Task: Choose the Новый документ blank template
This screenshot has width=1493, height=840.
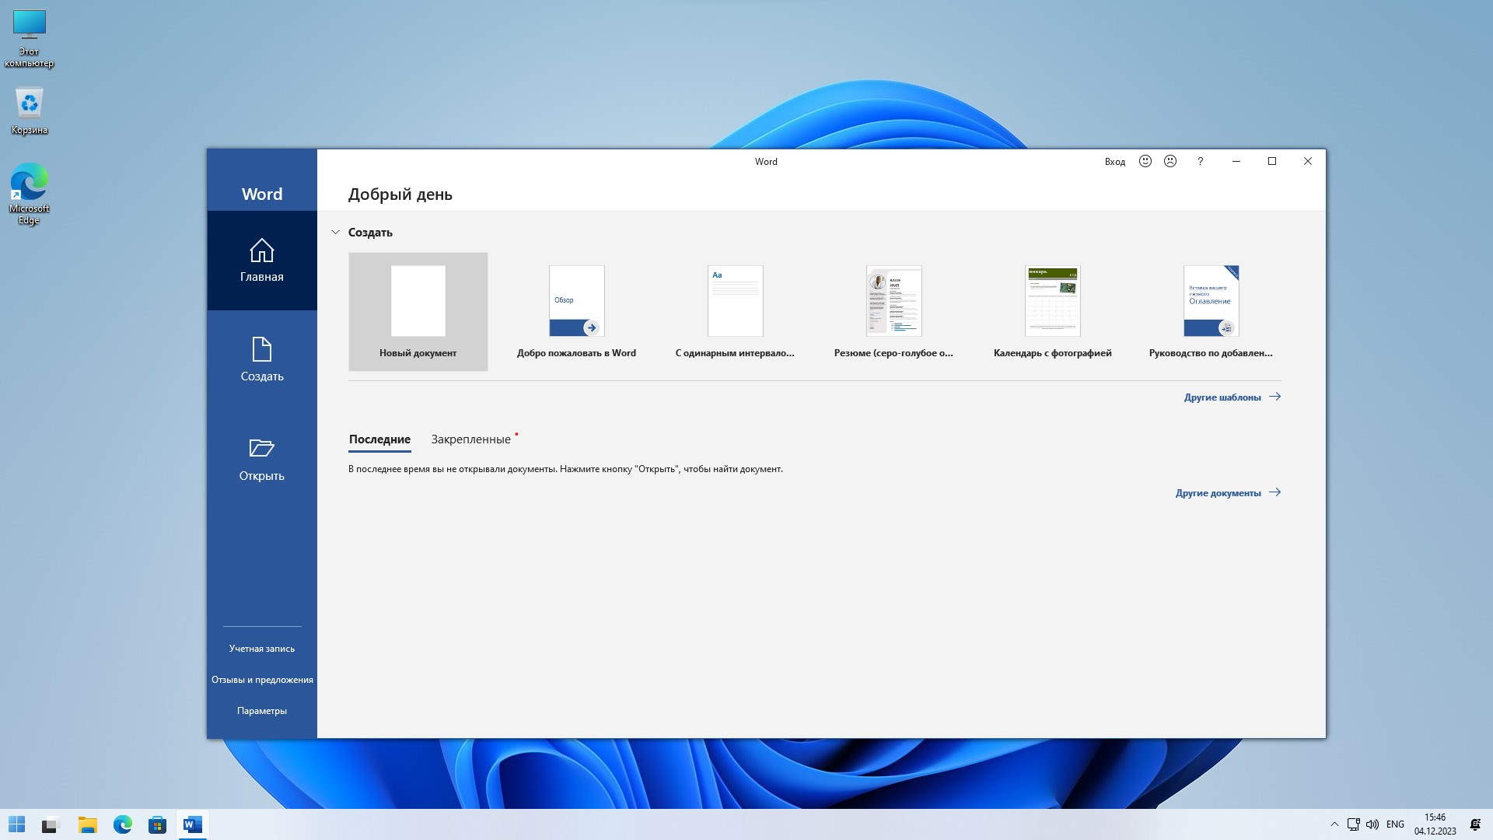Action: [x=418, y=311]
